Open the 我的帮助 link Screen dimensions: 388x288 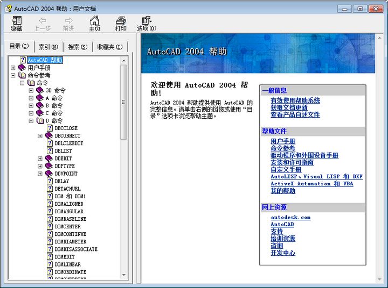coord(283,191)
